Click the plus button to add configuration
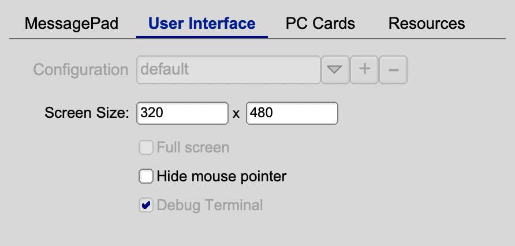The width and height of the screenshot is (515, 246). pyautogui.click(x=364, y=70)
